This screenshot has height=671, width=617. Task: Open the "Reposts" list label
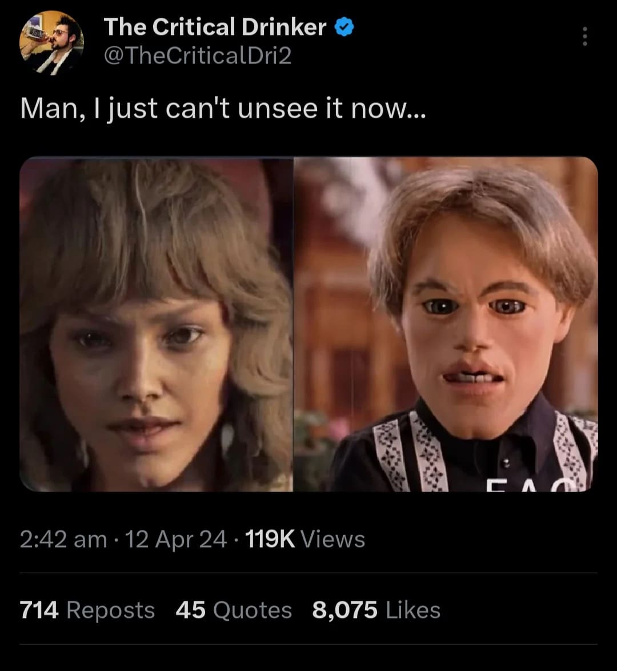click(x=111, y=610)
